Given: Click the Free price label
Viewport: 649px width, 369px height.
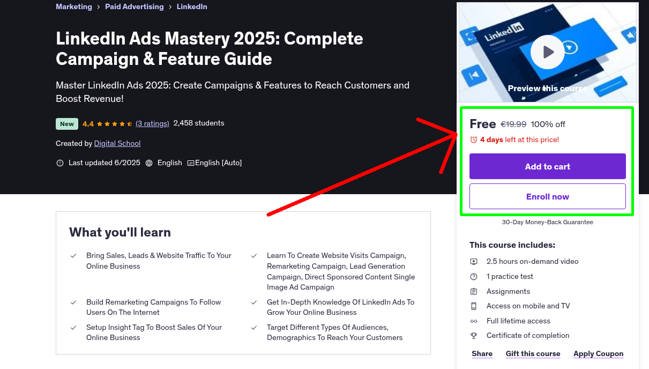Looking at the screenshot, I should click(483, 124).
